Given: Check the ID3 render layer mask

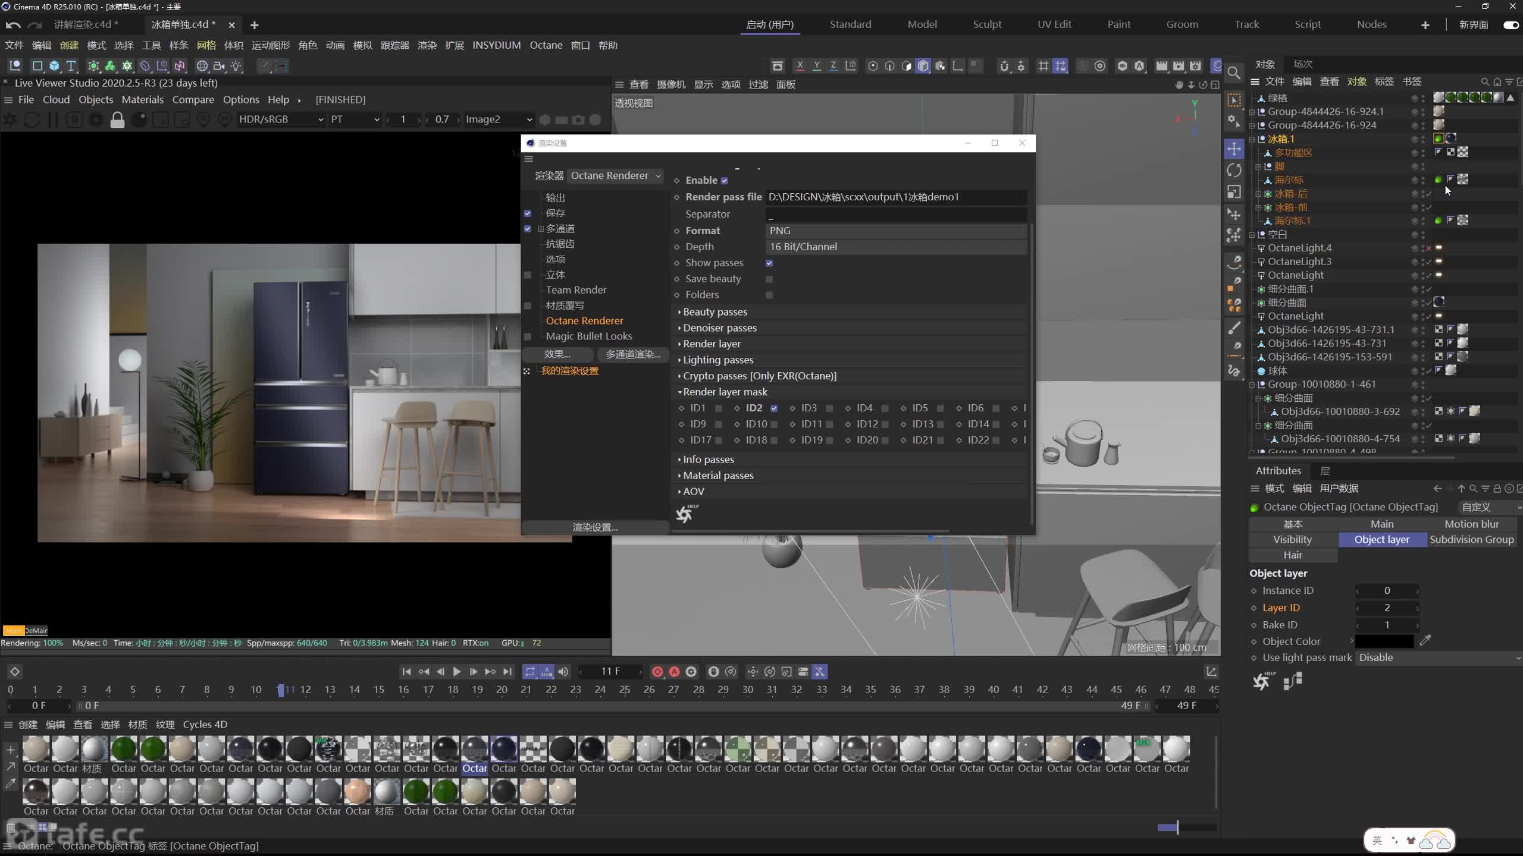Looking at the screenshot, I should click(829, 408).
